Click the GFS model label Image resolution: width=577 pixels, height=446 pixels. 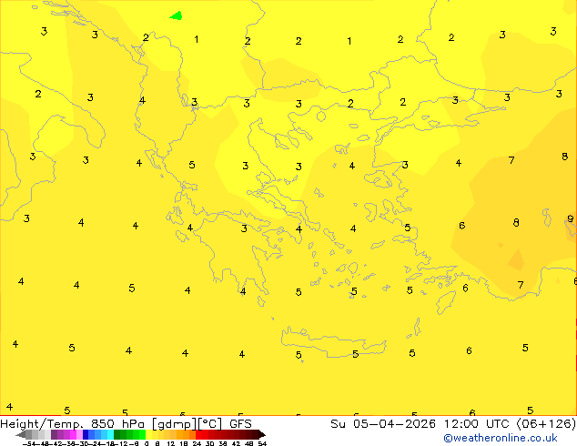pos(240,424)
